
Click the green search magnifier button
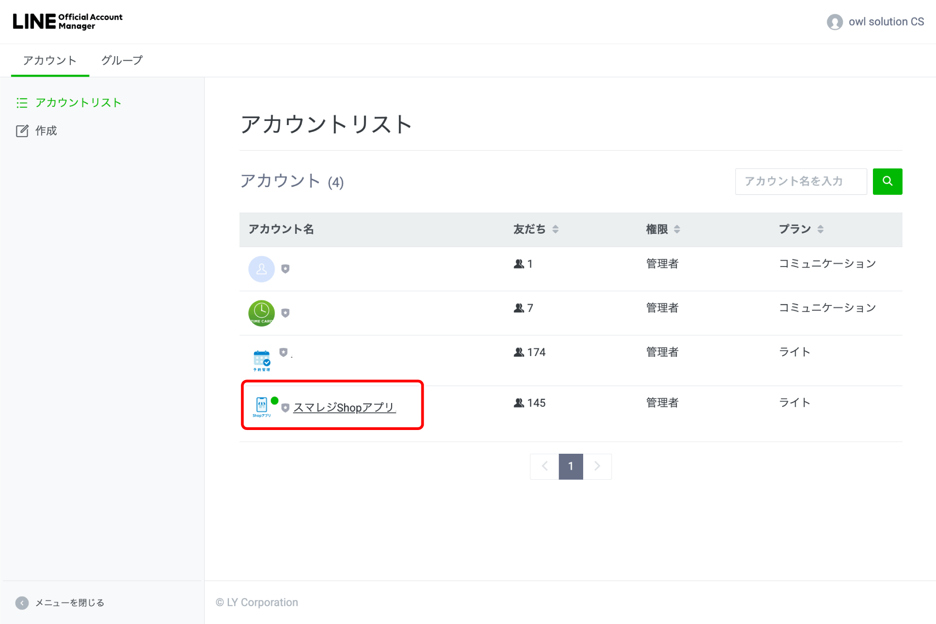[x=887, y=181]
